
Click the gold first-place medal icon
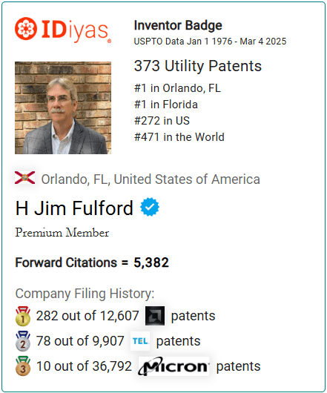(23, 316)
